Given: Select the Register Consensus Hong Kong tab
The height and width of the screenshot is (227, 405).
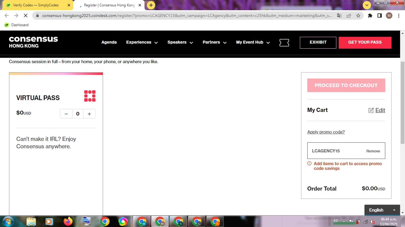Looking at the screenshot, I should coord(109,5).
